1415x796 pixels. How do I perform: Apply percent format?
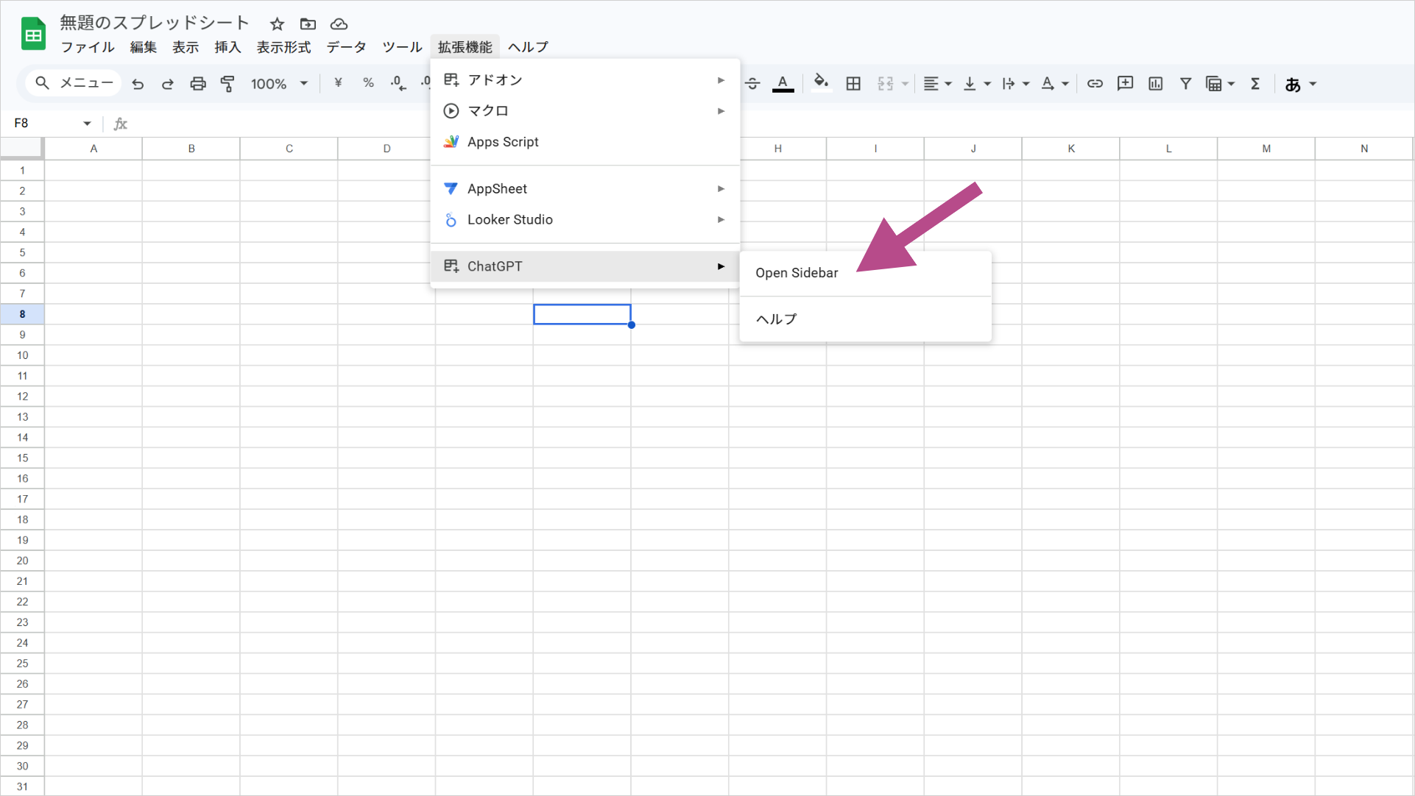click(368, 83)
